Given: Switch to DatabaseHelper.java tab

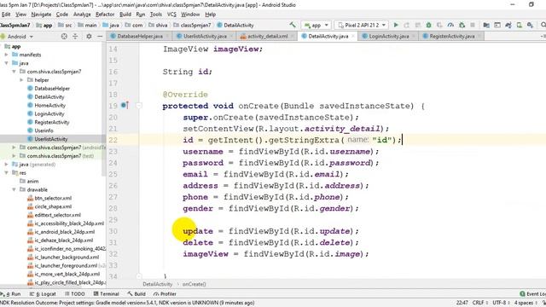Looking at the screenshot, I should tap(140, 36).
